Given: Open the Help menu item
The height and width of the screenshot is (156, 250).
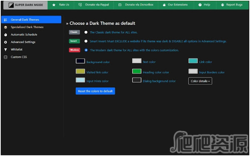Looking at the screenshot, I should coord(205,5).
